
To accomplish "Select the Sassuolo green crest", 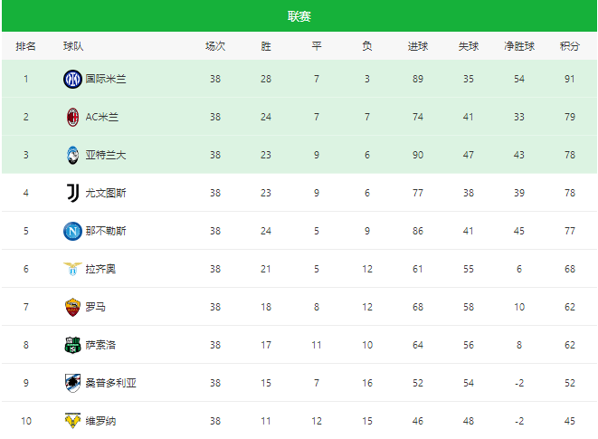I will pos(72,345).
